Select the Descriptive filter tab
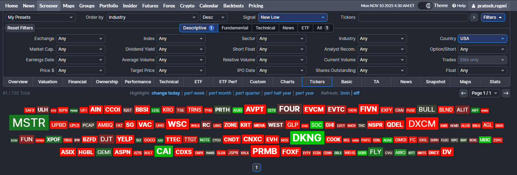Viewport: 517px width, 175px height. [x=199, y=28]
